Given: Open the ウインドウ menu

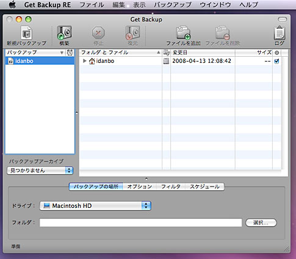Looking at the screenshot, I should (215, 5).
